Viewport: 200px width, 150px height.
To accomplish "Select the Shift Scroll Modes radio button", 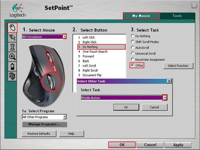I will pos(133,42).
